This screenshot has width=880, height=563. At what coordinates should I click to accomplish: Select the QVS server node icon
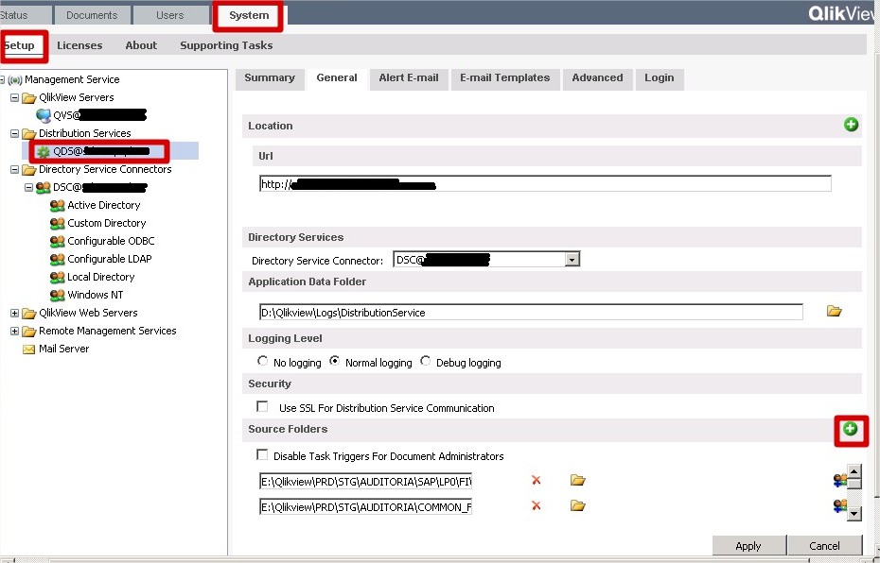(44, 115)
